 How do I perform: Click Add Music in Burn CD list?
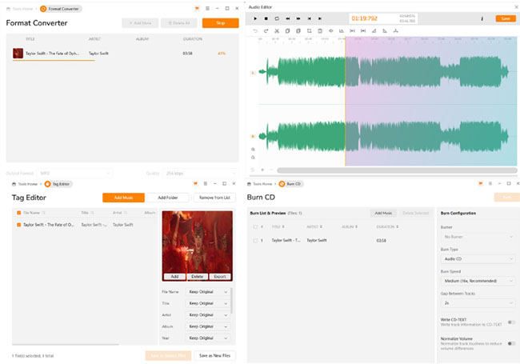tap(383, 213)
